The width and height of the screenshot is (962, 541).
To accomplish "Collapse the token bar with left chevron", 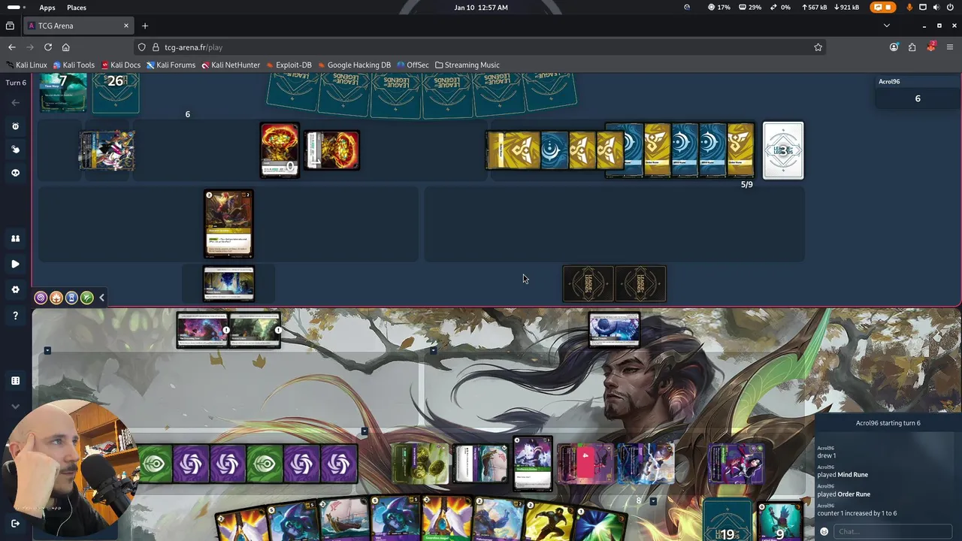I will 101,298.
